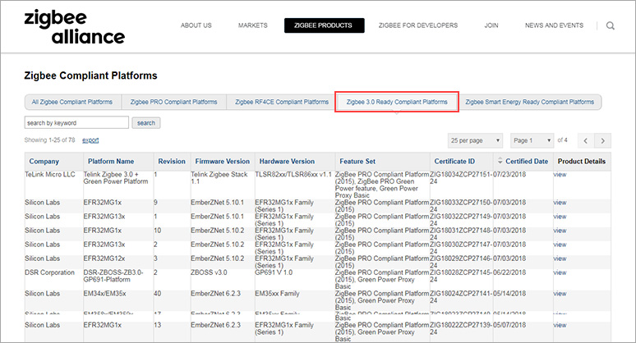Select 'TeLink Micro LLC' company cell
This screenshot has width=636, height=343.
50,175
